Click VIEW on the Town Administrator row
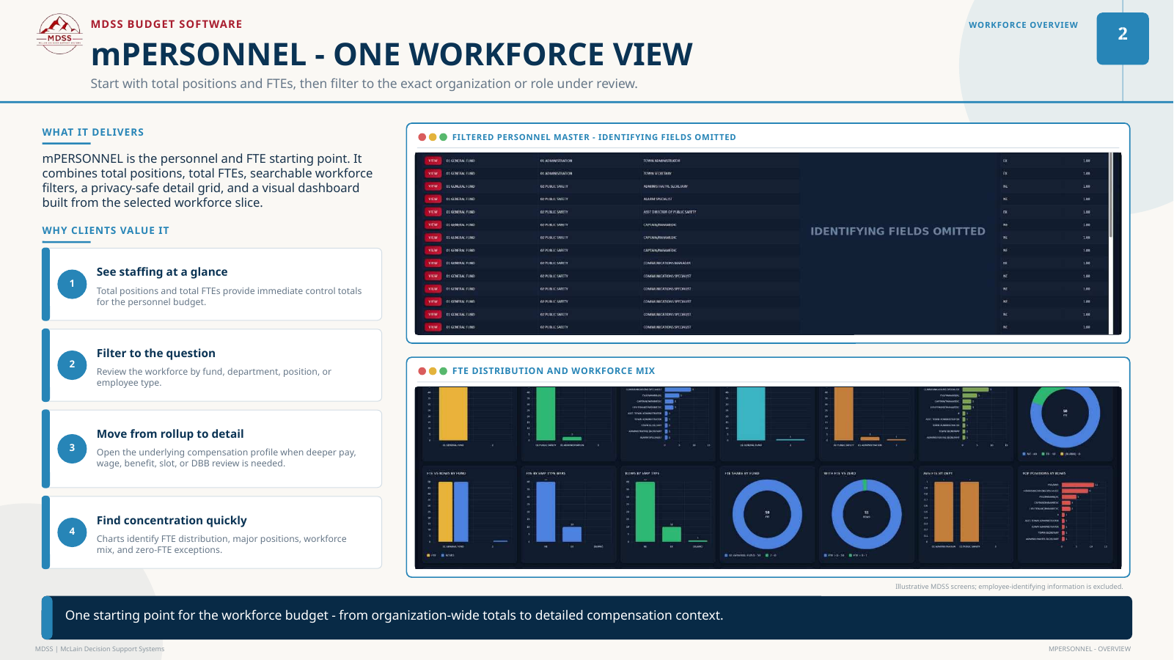This screenshot has height=660, width=1174. [x=433, y=161]
